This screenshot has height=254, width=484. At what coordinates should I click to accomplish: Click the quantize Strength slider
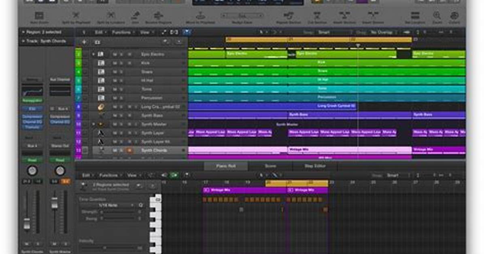point(119,212)
